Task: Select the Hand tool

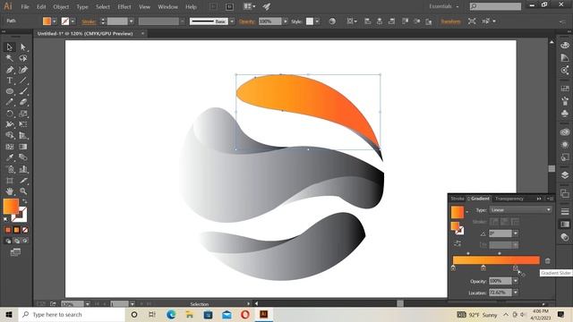Action: click(10, 191)
